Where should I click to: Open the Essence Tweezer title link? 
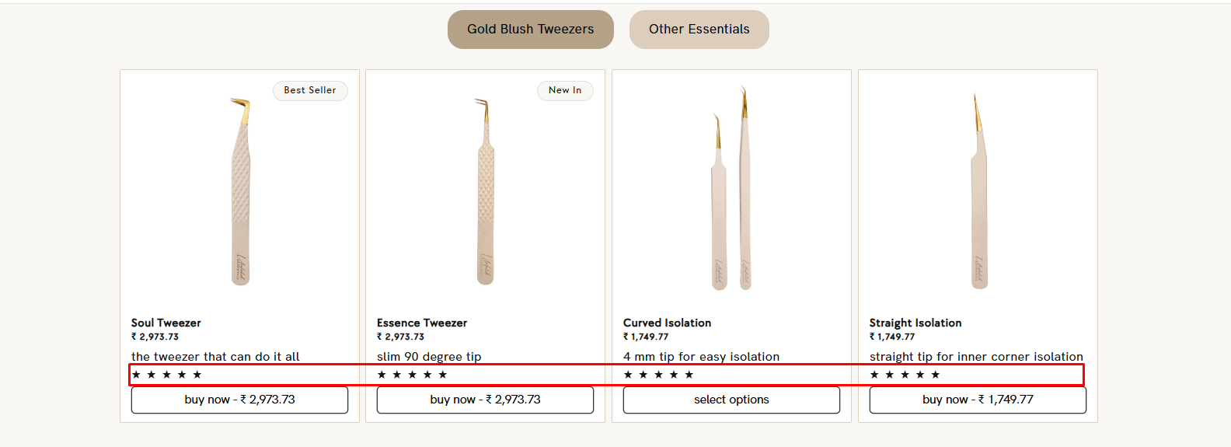(x=422, y=323)
